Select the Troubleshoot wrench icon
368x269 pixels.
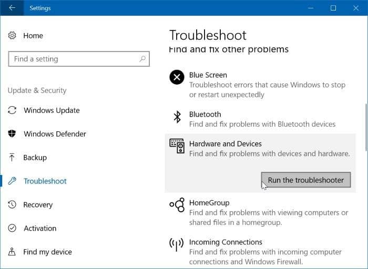(12, 181)
